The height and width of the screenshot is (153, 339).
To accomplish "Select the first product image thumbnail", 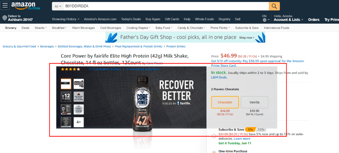I will click(66, 84).
